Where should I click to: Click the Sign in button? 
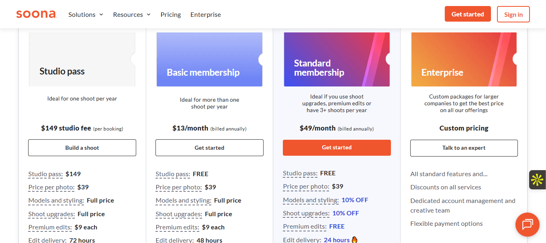[x=513, y=14]
